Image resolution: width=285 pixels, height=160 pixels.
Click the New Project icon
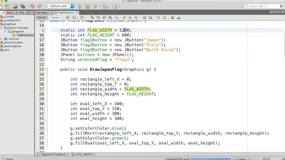8,6
